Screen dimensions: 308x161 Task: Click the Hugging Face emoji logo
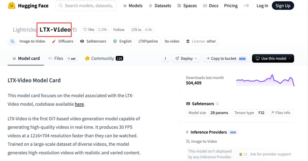(12, 6)
